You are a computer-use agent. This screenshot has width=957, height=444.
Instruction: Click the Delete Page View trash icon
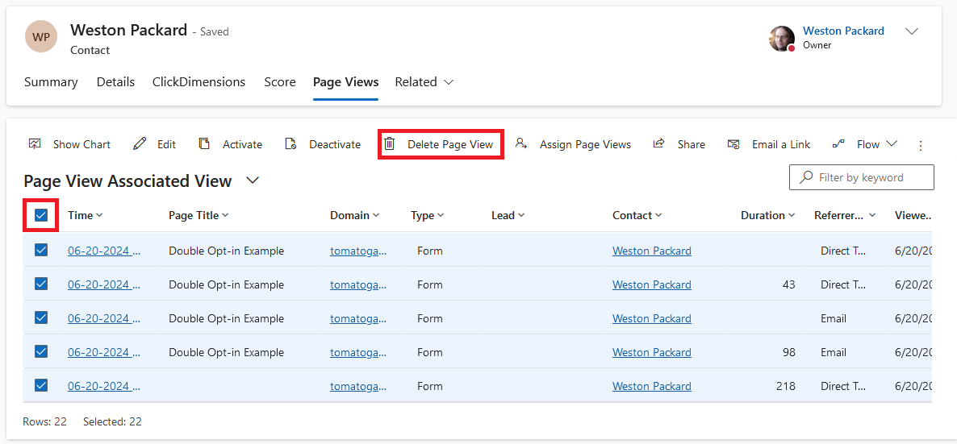(390, 144)
